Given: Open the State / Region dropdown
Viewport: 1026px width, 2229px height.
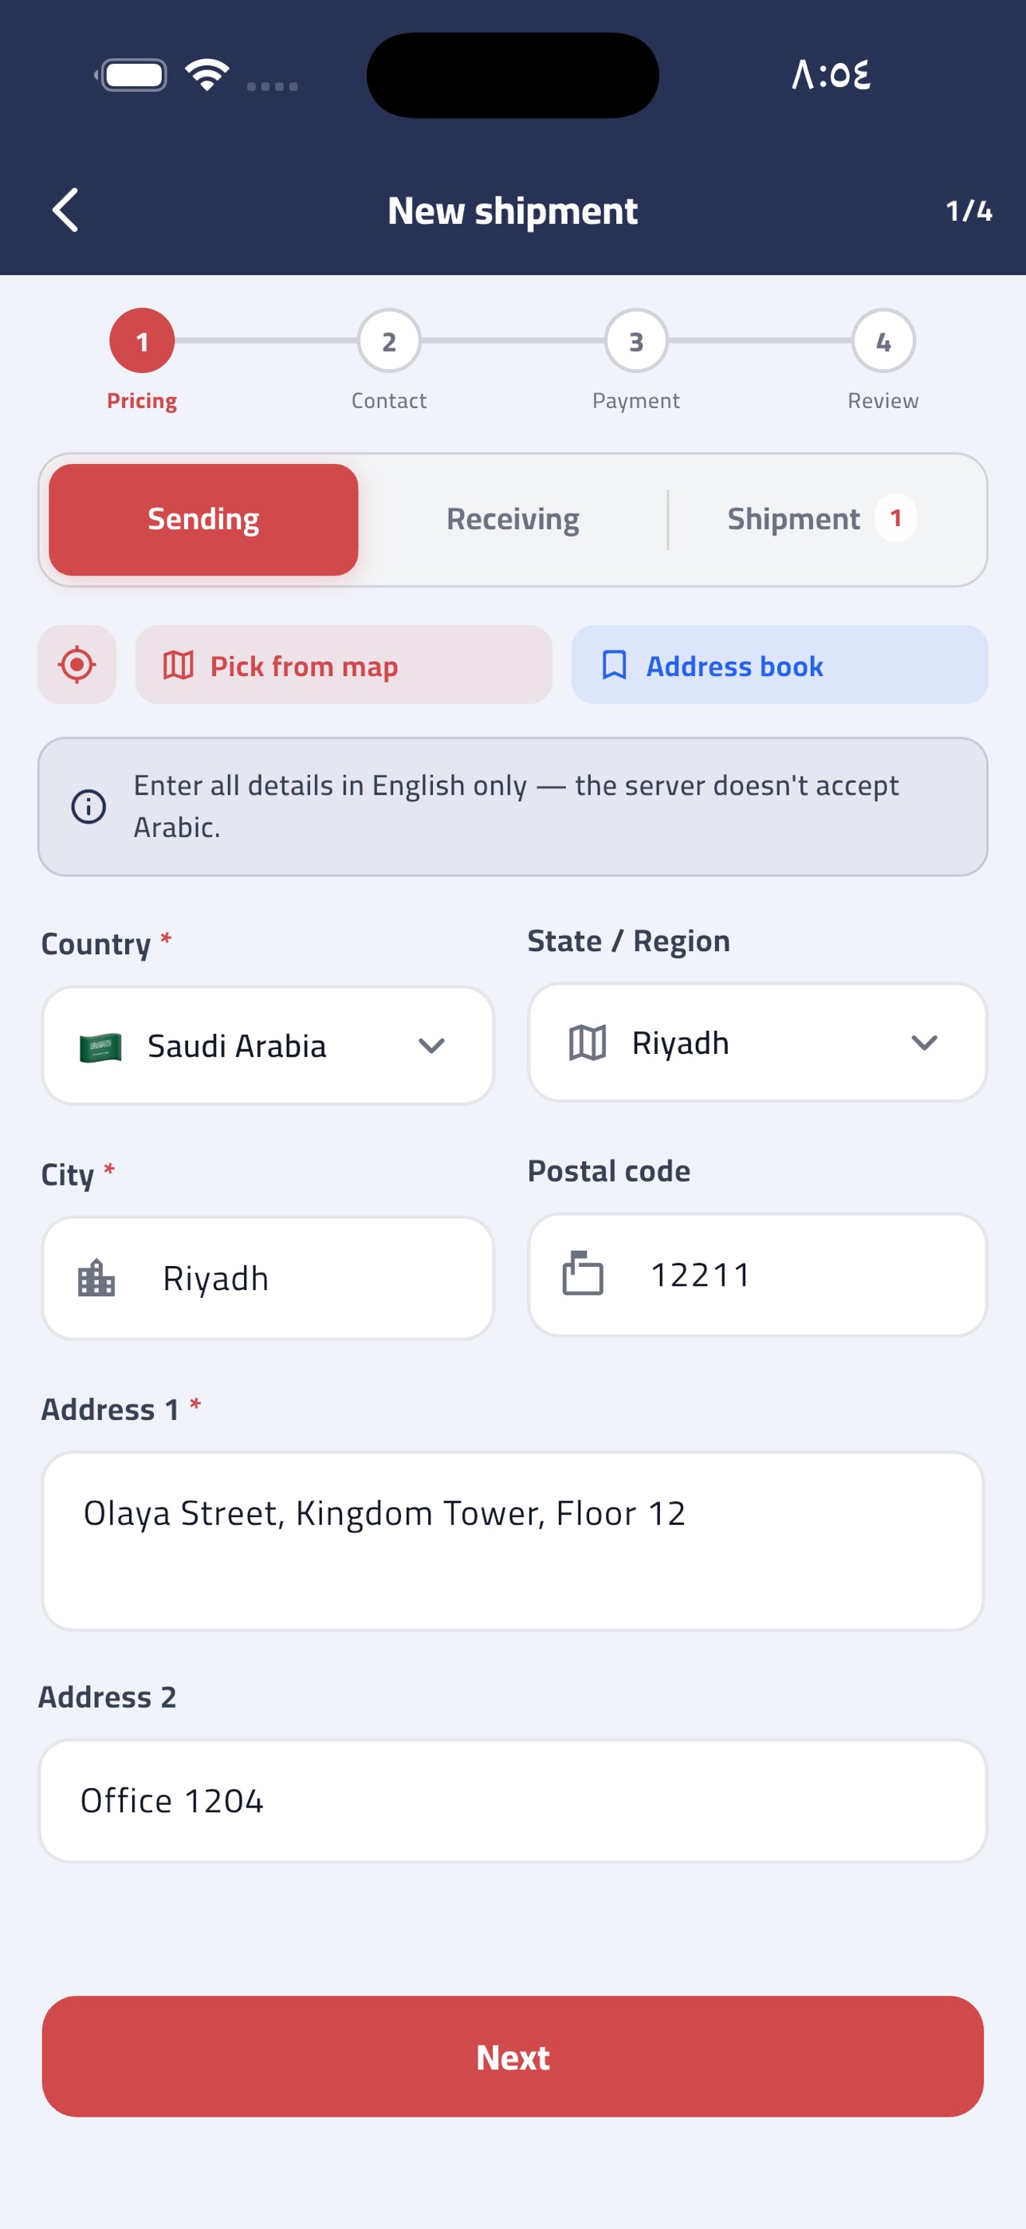Looking at the screenshot, I should [x=757, y=1042].
